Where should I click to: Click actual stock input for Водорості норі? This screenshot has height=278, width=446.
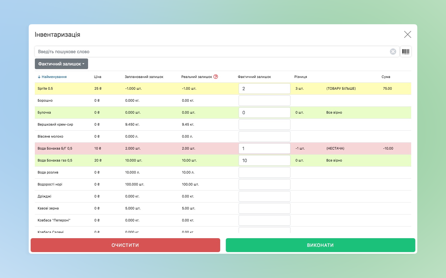(x=264, y=184)
